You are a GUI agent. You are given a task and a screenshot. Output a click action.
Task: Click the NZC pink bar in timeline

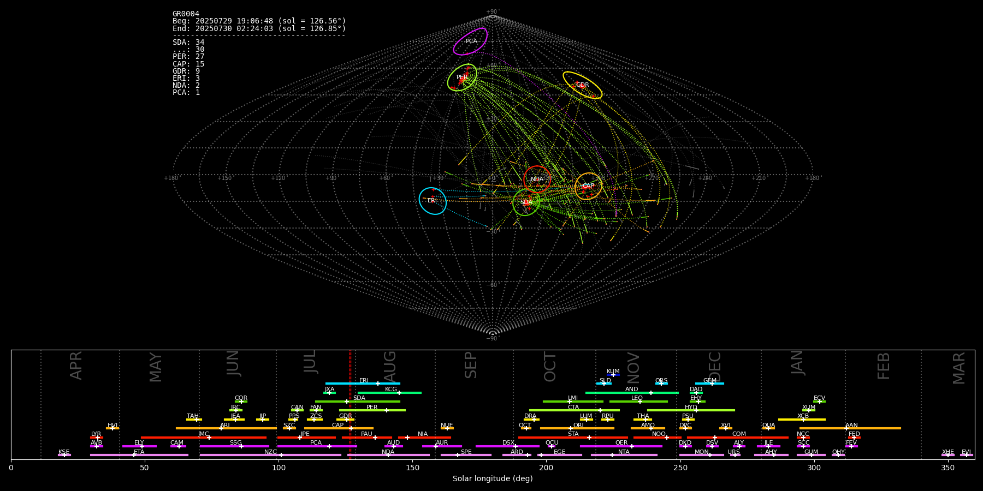pyautogui.click(x=270, y=455)
